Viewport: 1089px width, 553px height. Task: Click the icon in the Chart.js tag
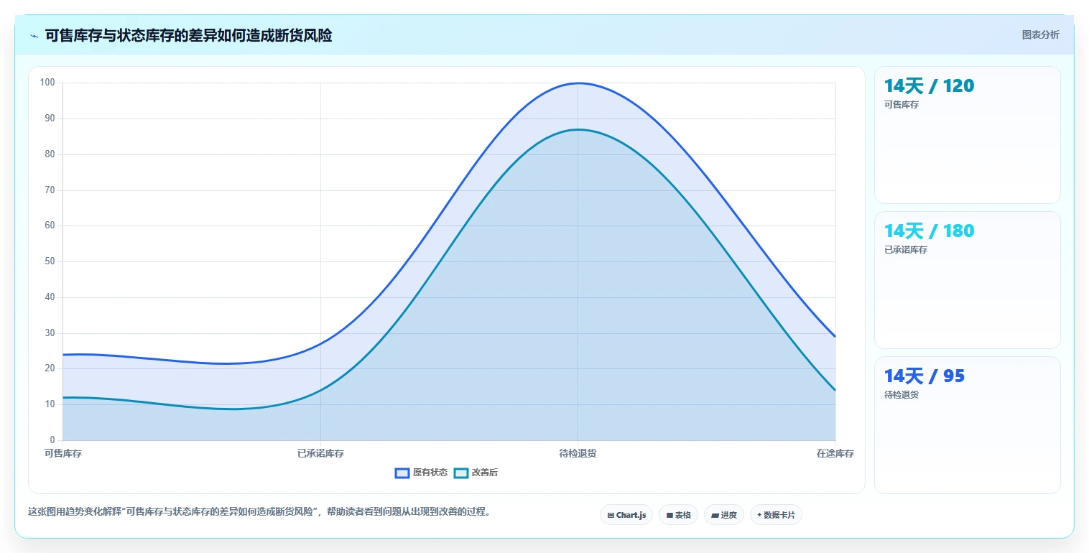[x=611, y=516]
